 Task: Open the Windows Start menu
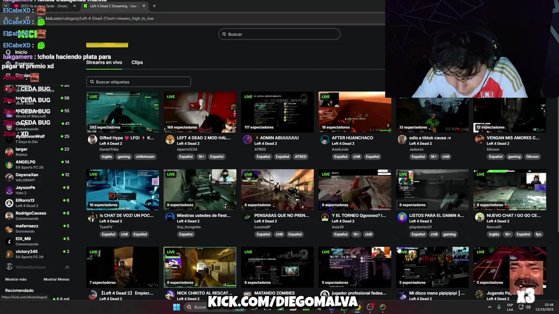click(x=176, y=307)
